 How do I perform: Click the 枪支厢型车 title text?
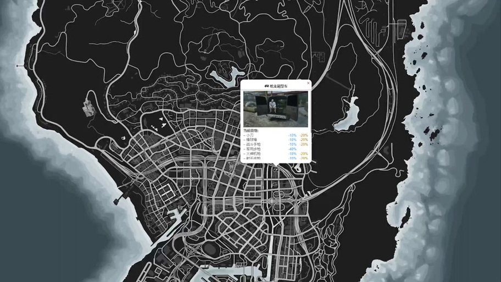pyautogui.click(x=279, y=86)
